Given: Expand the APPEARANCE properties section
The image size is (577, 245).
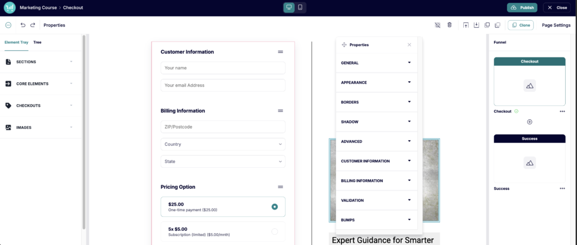Looking at the screenshot, I should [376, 82].
